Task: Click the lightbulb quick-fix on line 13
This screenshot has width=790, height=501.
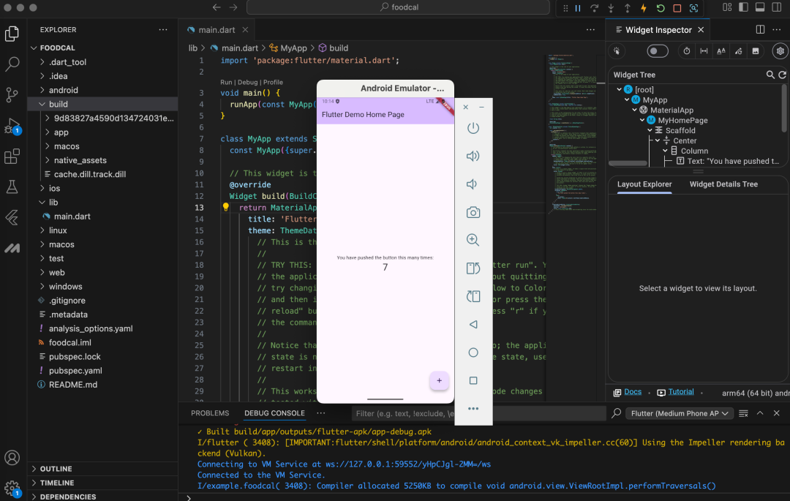Action: point(226,207)
